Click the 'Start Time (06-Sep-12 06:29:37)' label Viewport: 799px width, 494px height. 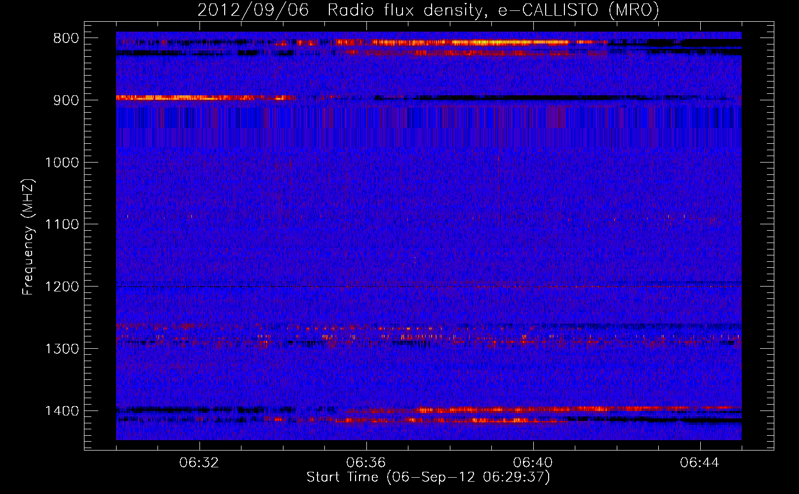point(428,477)
